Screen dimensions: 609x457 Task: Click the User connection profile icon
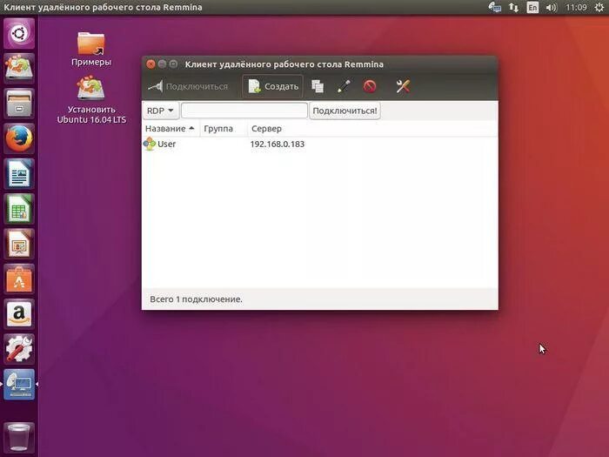[150, 144]
